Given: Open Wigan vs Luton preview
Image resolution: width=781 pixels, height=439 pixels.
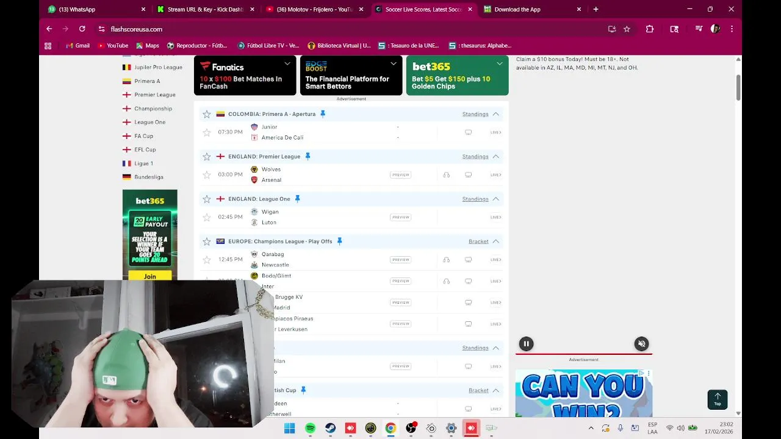Looking at the screenshot, I should click(401, 217).
